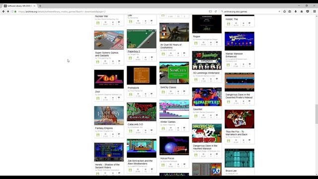Click the software icon on Winter Games card
The width and height of the screenshot is (318, 179).
[163, 129]
